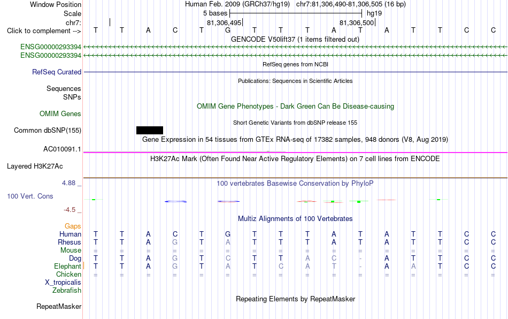
Task: Open the RepeatMasker track label
Action: 59,306
